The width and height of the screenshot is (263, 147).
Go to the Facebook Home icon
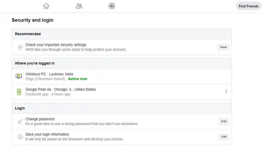[46, 6]
